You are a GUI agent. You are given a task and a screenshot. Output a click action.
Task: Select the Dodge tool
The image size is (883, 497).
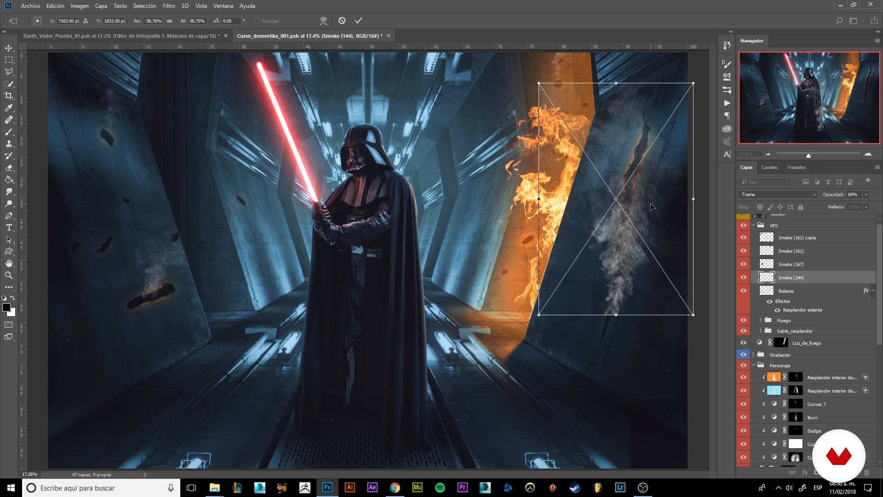[9, 203]
